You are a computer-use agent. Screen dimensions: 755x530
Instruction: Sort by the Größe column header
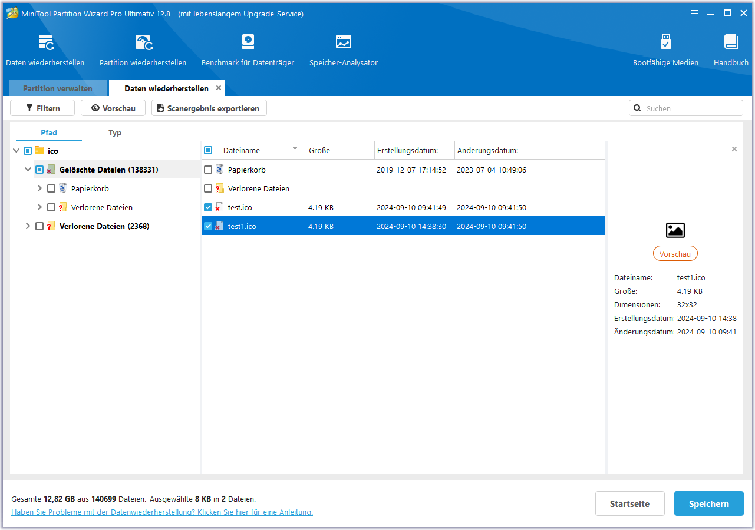340,150
